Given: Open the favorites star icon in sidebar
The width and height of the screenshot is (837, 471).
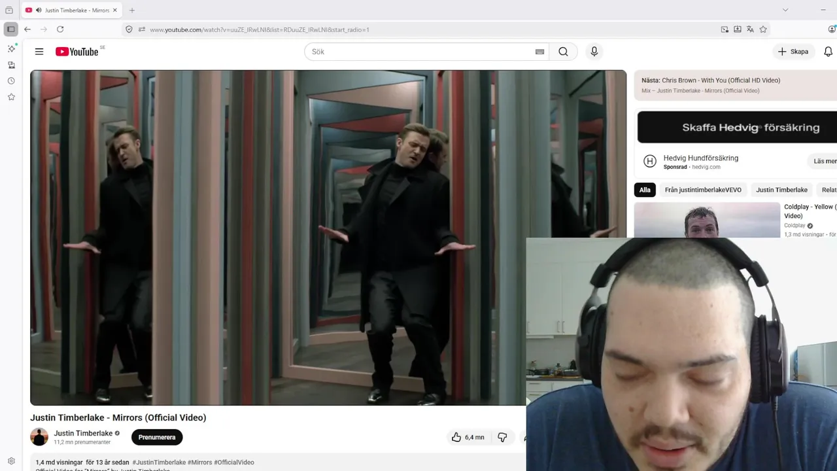Looking at the screenshot, I should 11,97.
